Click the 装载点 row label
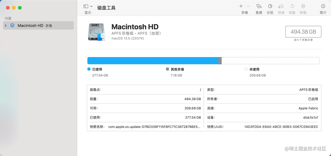This screenshot has height=156, width=331. [x=95, y=90]
